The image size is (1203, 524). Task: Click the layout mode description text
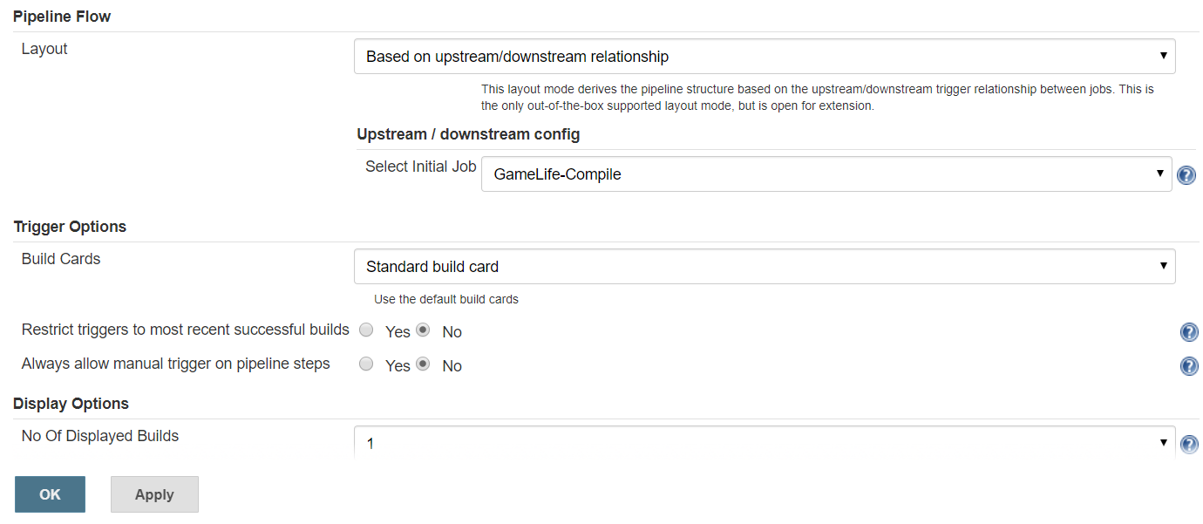817,98
